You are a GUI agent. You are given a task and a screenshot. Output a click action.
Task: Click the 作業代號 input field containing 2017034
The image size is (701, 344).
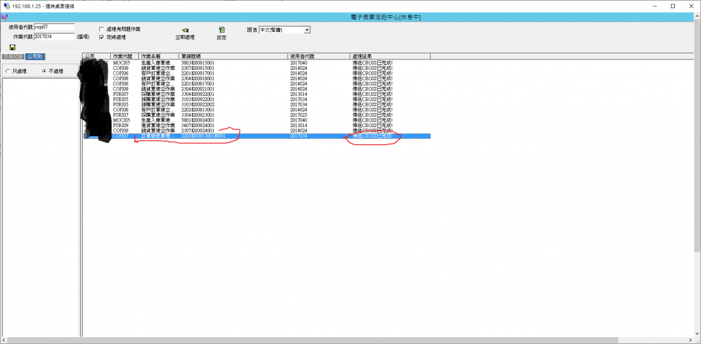click(54, 37)
